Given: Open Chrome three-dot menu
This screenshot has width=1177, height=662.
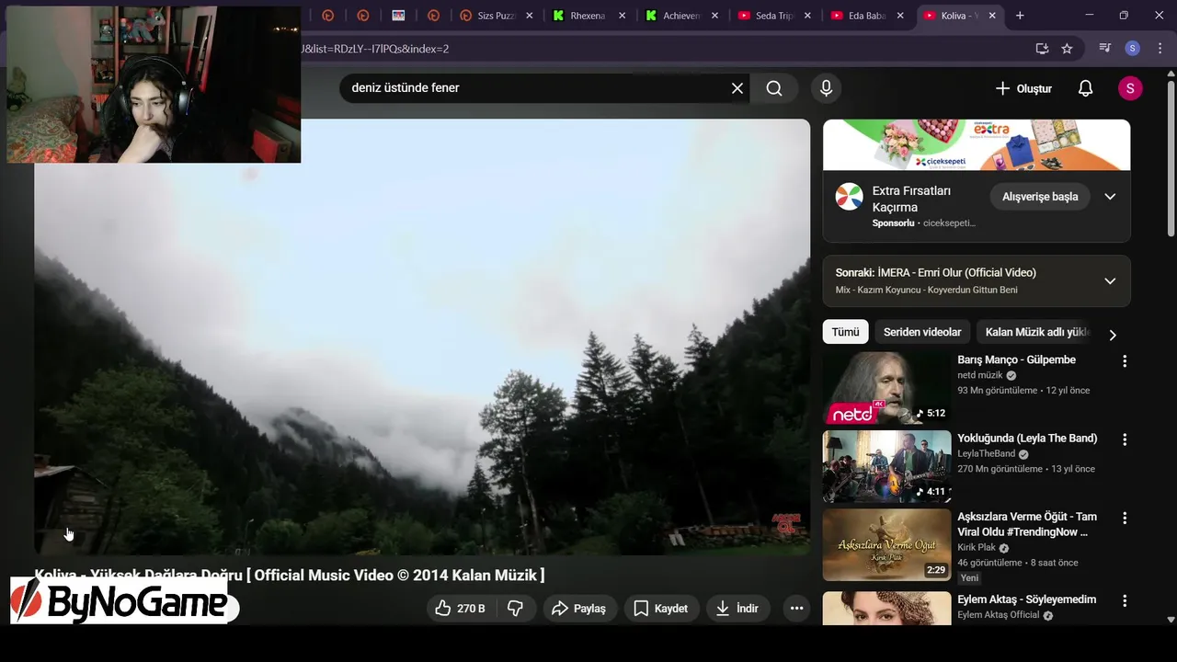Looking at the screenshot, I should point(1160,49).
